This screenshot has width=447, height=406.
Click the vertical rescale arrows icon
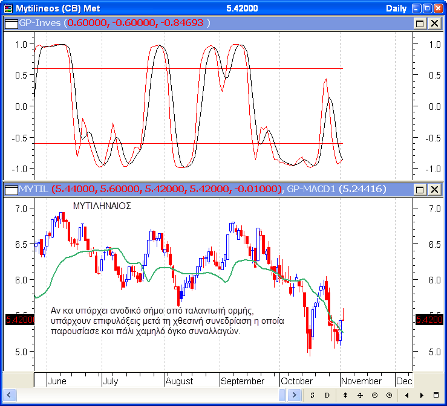(x=345, y=395)
